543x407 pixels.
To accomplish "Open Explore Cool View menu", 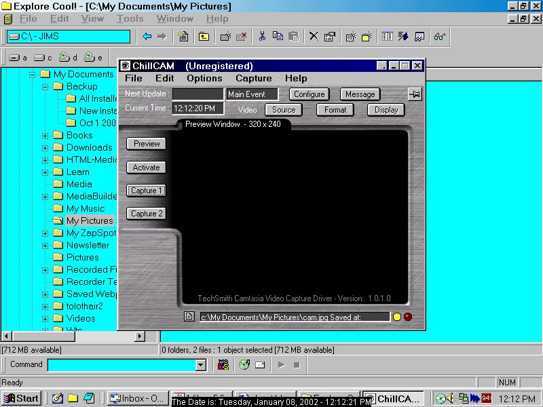I will (92, 19).
